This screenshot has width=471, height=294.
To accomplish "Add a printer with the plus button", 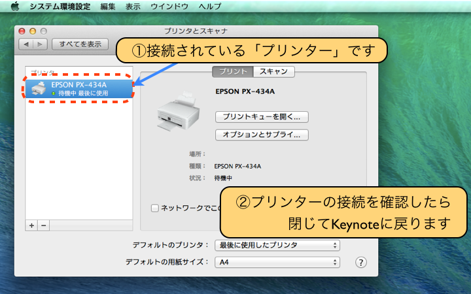I will 31,225.
